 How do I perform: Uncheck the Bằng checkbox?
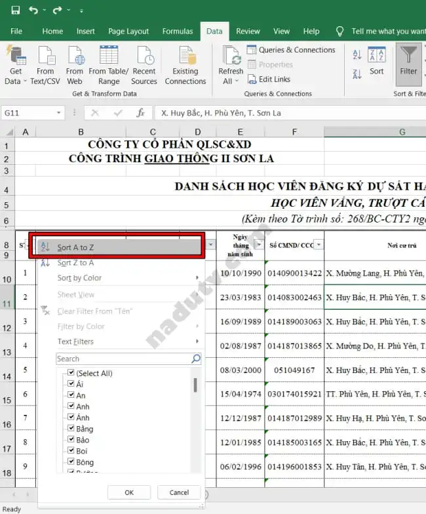(x=71, y=428)
